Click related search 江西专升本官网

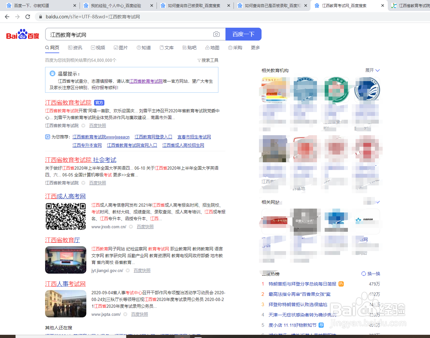coord(87,145)
